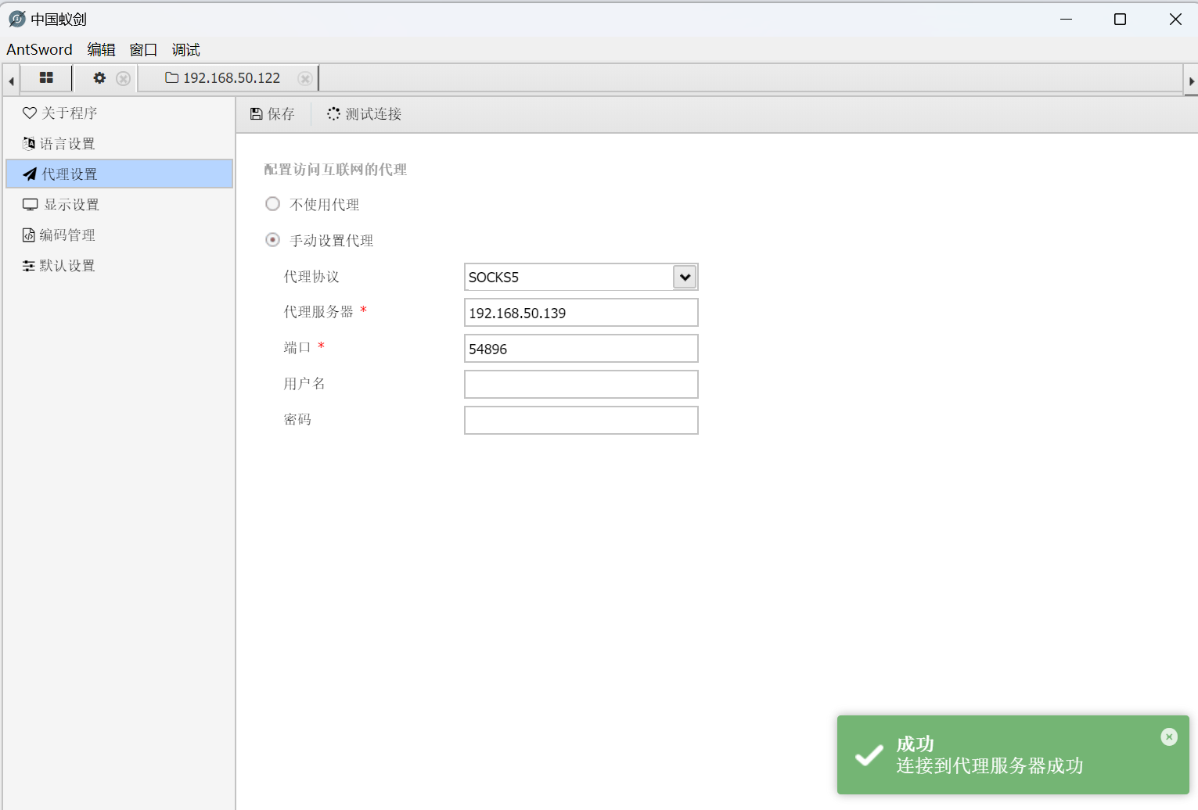The image size is (1198, 810).
Task: Open 默认设置 in the sidebar
Action: (x=119, y=265)
